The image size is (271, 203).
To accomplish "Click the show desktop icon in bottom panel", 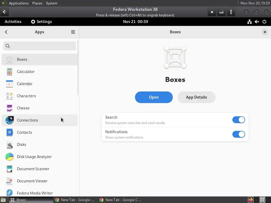I will click(x=3, y=200).
